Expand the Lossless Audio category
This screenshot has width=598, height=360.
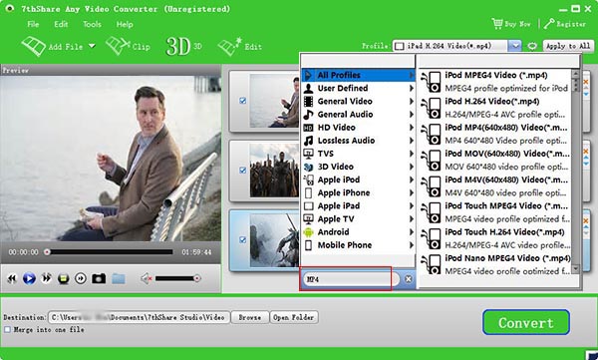[x=358, y=141]
